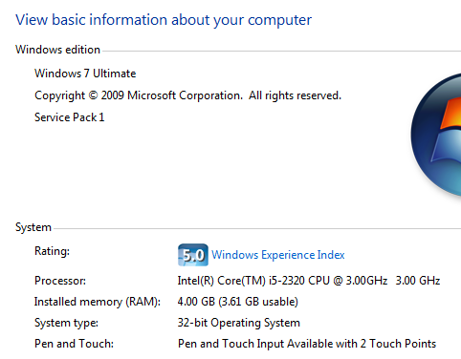
Task: Click the Windows 7 Ultimate text
Action: (85, 74)
